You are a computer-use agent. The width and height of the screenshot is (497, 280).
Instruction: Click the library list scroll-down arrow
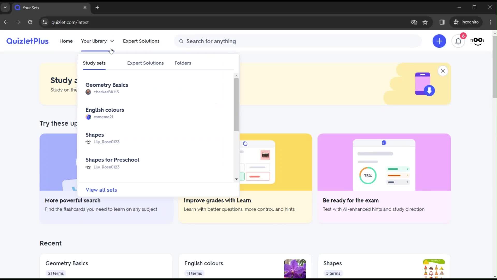coord(236,179)
